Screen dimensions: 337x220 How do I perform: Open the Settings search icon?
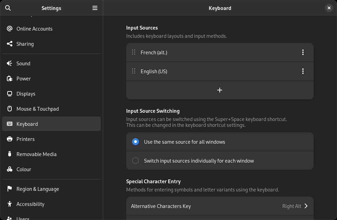tap(8, 8)
